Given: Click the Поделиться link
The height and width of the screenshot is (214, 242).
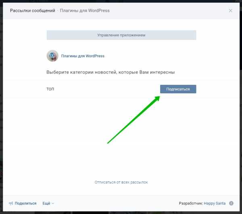Looking at the screenshot, I should pyautogui.click(x=25, y=204).
